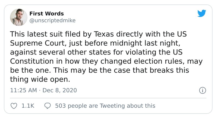
Task: Open the tweet info circle icon
Action: tap(202, 90)
